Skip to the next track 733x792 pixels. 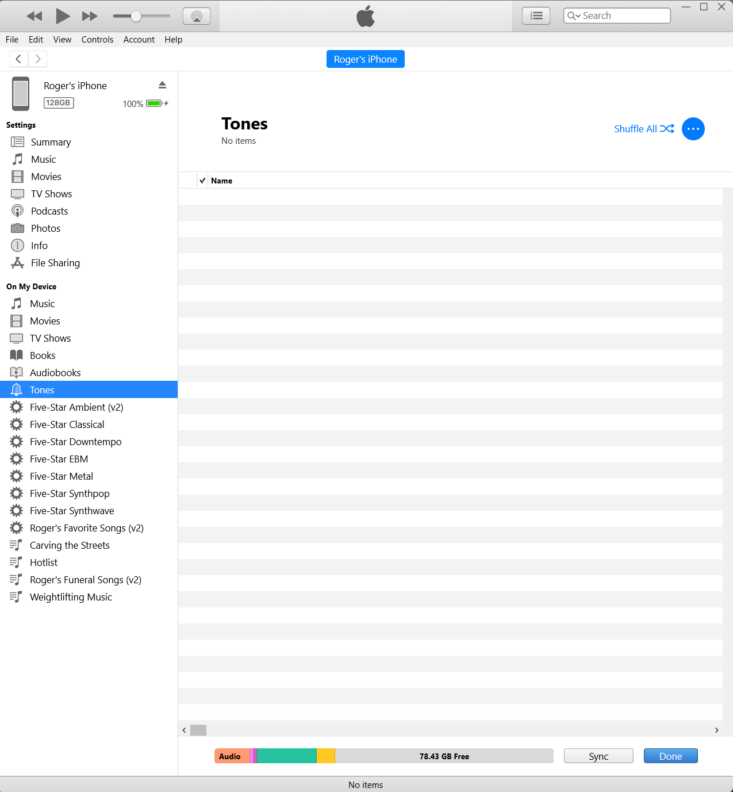(90, 16)
